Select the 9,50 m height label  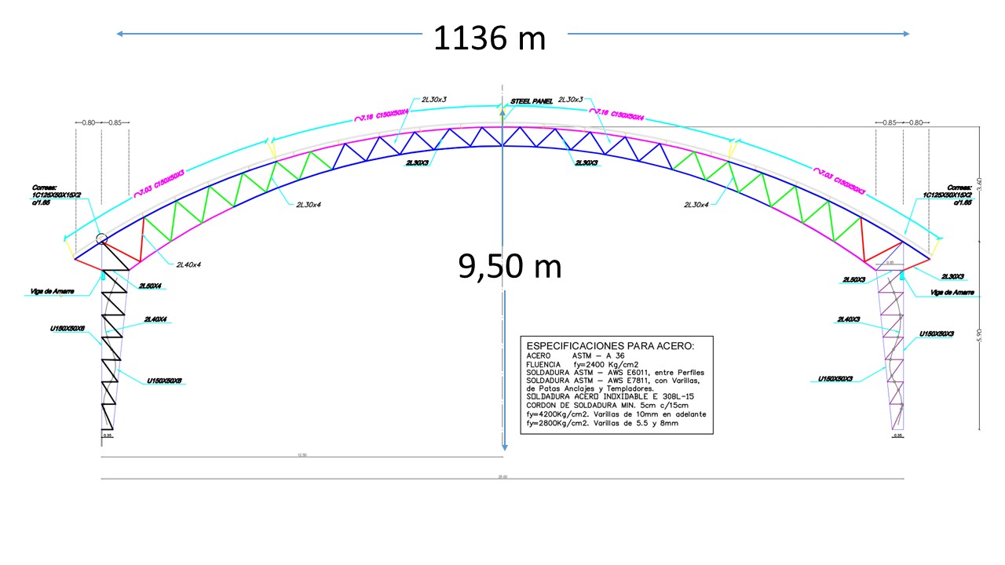pos(510,266)
